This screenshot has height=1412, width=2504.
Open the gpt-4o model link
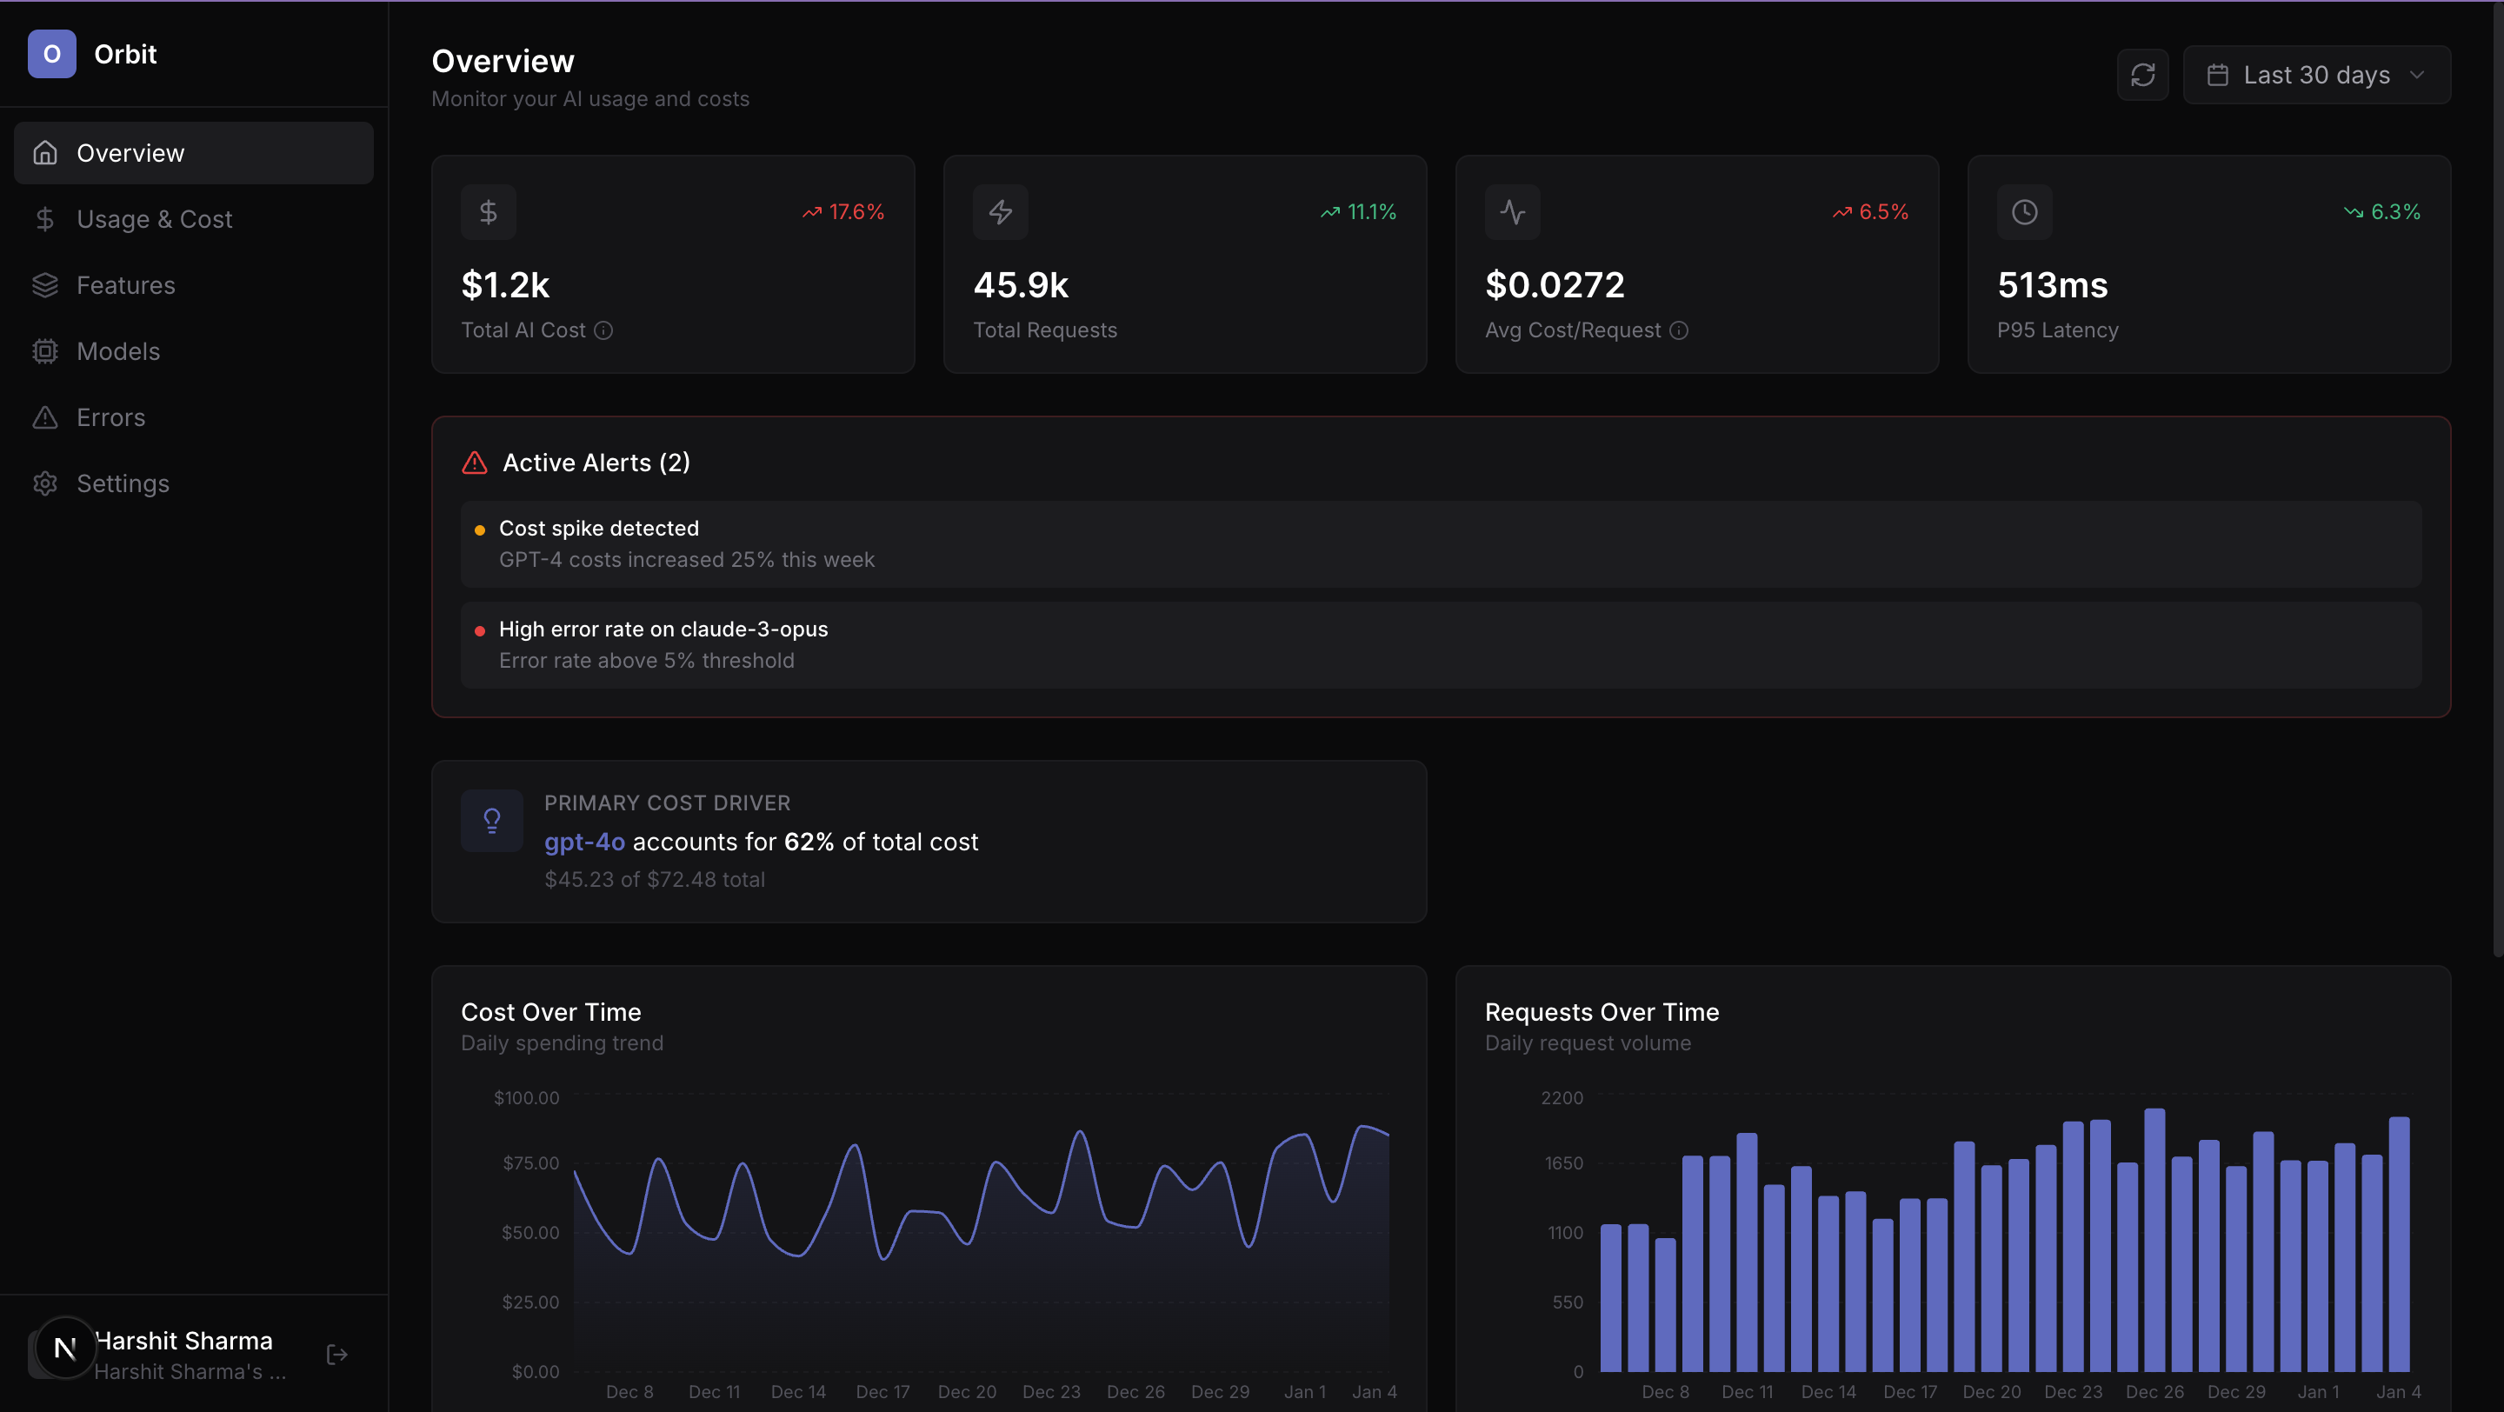[583, 843]
